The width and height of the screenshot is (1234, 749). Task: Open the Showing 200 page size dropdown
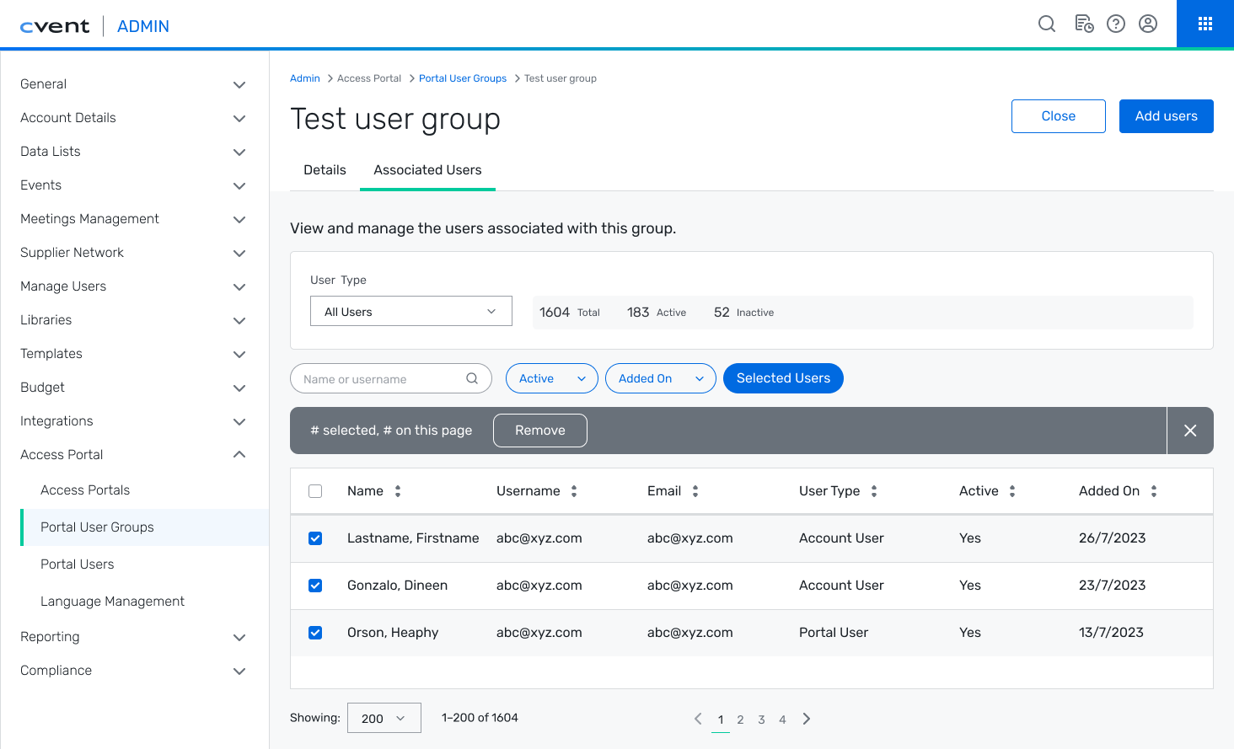tap(384, 718)
